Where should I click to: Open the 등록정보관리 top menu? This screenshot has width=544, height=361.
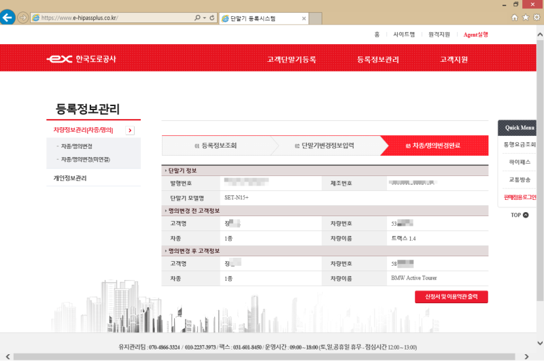(377, 59)
